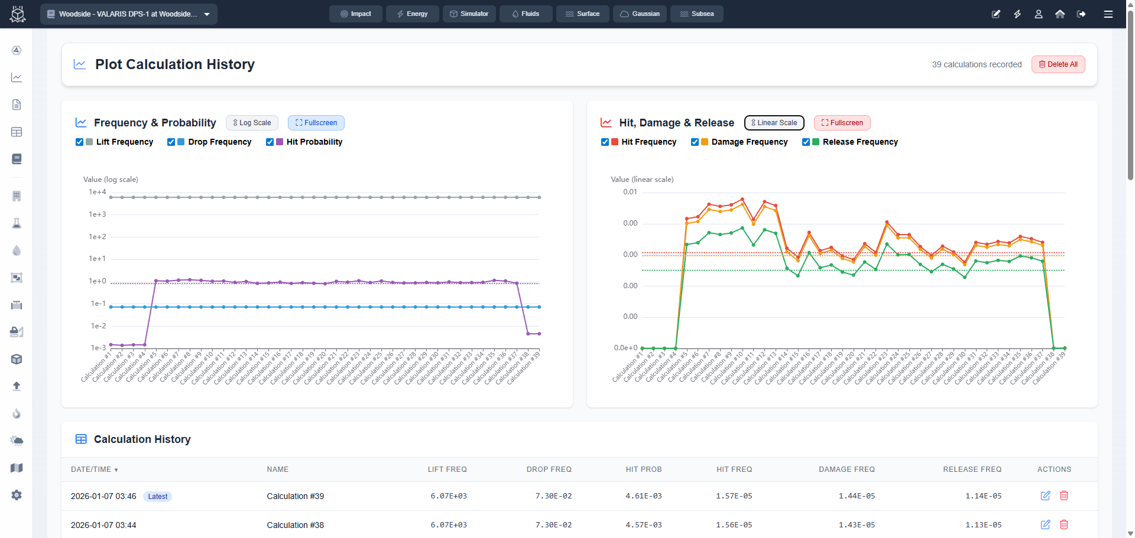This screenshot has height=538, width=1135.
Task: Open the user profile icon
Action: [x=1039, y=14]
